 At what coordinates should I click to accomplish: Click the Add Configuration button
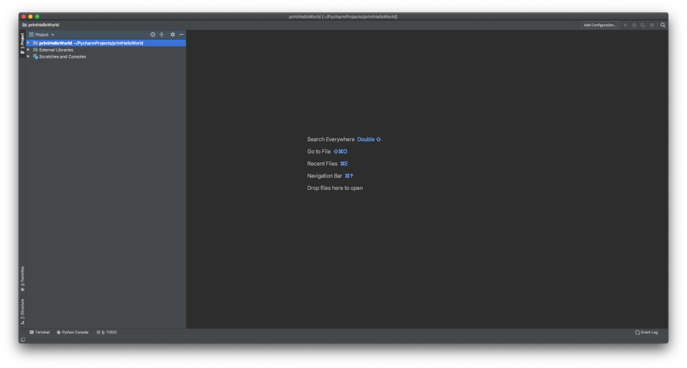600,25
